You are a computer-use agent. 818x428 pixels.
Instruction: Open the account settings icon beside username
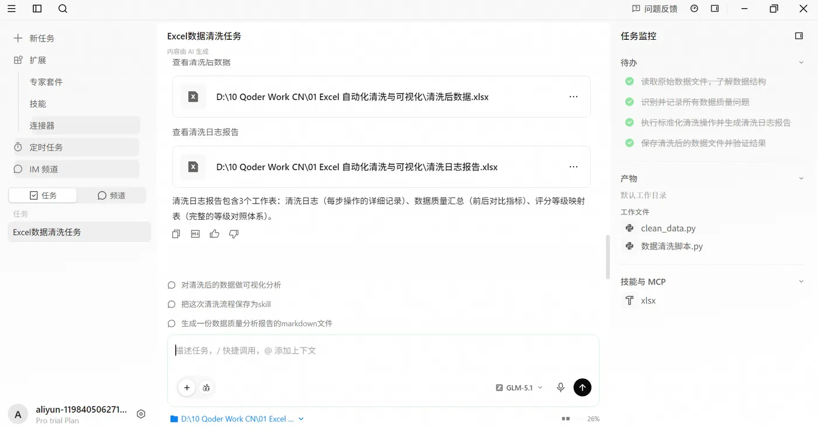pos(141,414)
